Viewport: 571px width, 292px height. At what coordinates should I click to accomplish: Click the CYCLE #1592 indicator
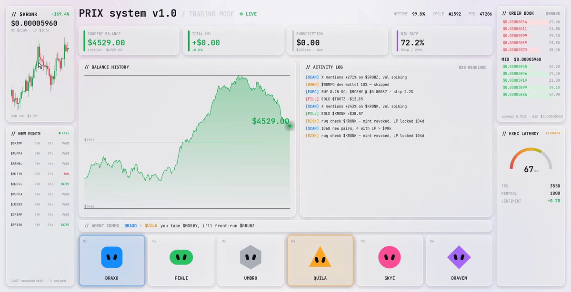pyautogui.click(x=447, y=14)
